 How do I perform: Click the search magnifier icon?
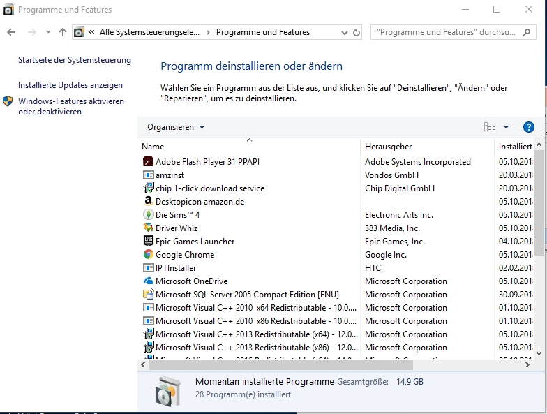(x=526, y=32)
